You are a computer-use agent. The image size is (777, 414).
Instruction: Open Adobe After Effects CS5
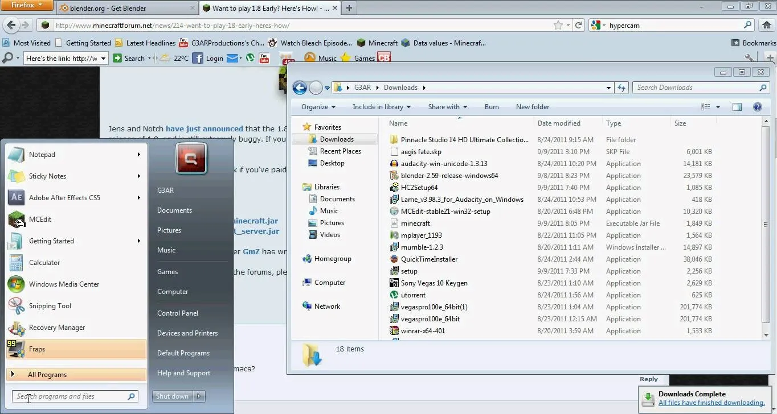pos(76,198)
